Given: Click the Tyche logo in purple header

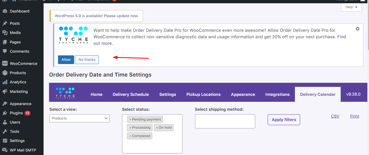Looking at the screenshot, I should point(65,93).
